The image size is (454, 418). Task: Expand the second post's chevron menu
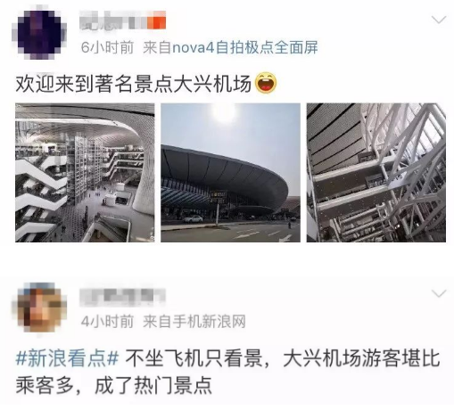(439, 293)
